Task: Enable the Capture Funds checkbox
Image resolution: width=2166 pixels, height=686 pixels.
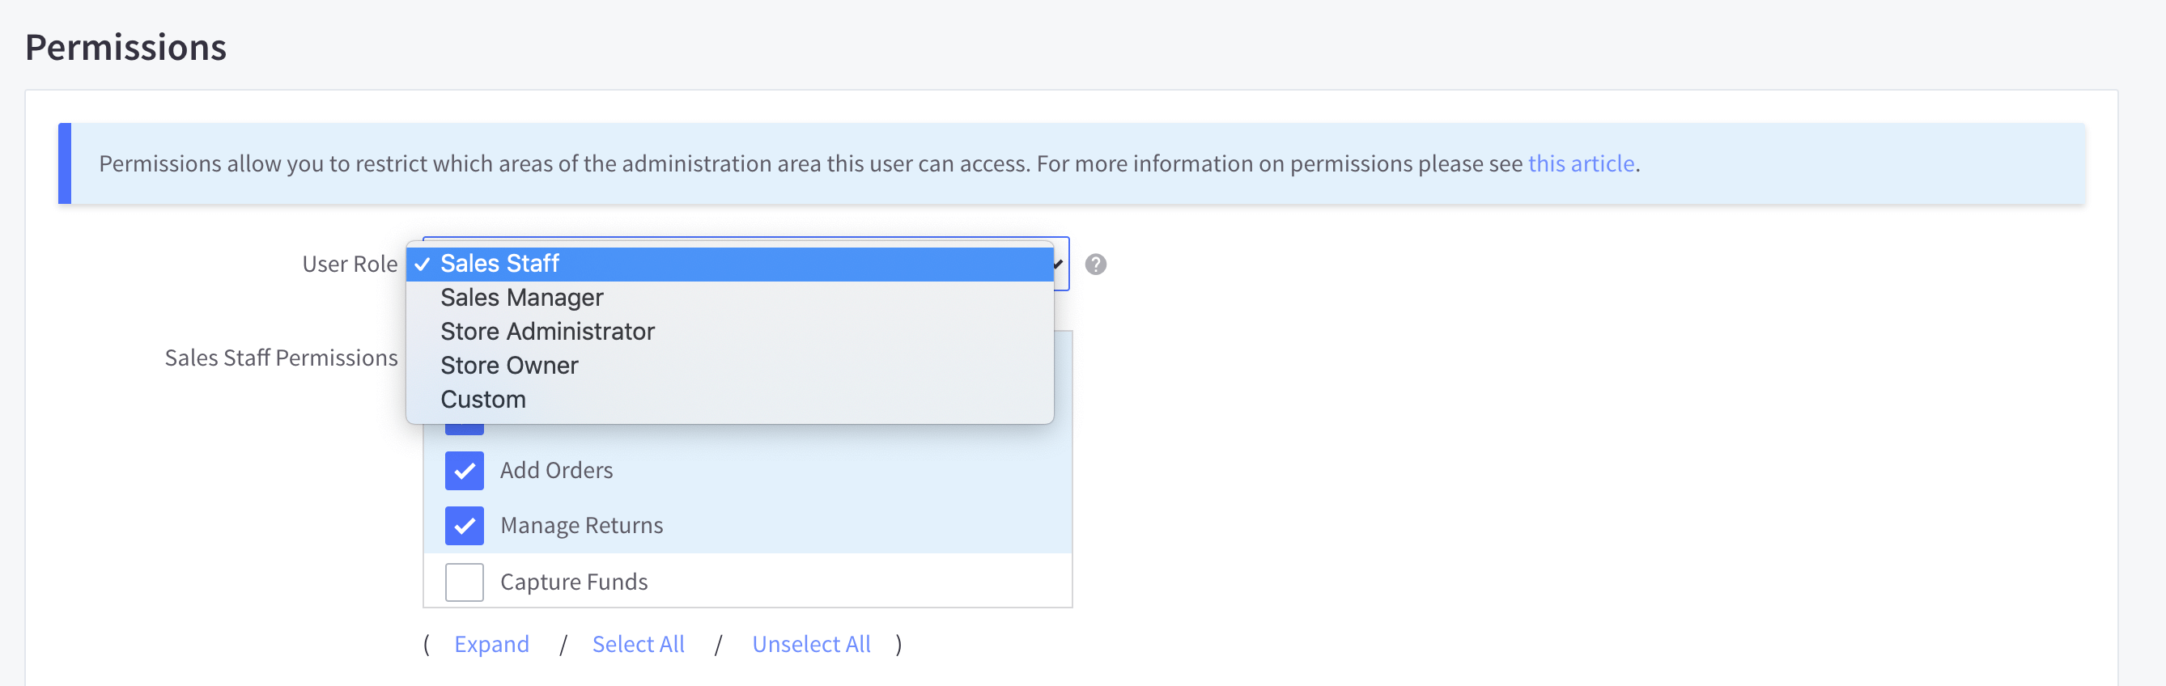Action: click(464, 582)
